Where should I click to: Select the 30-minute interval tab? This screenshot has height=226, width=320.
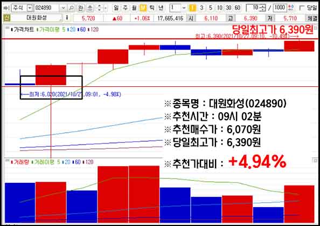[228, 8]
